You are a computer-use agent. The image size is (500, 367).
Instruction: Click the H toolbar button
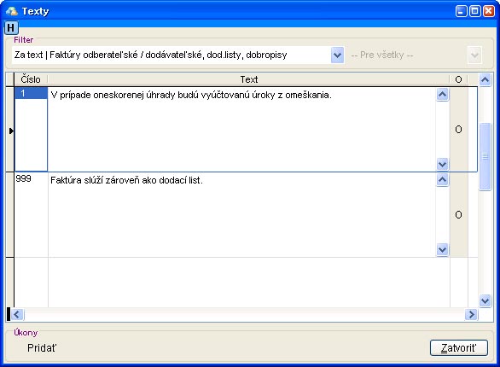click(11, 28)
